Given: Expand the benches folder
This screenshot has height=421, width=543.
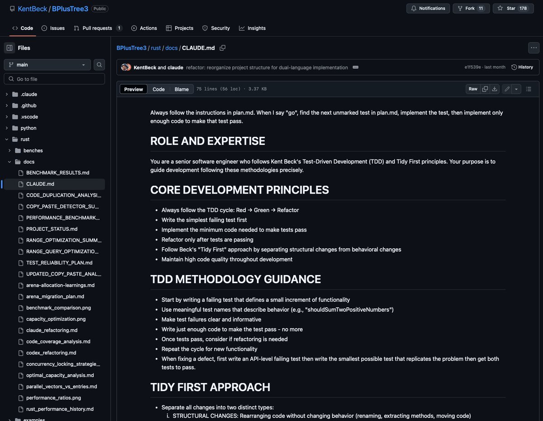Looking at the screenshot, I should pos(10,150).
